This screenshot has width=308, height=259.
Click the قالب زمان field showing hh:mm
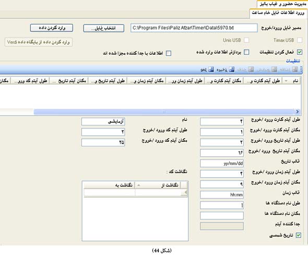tap(222, 195)
